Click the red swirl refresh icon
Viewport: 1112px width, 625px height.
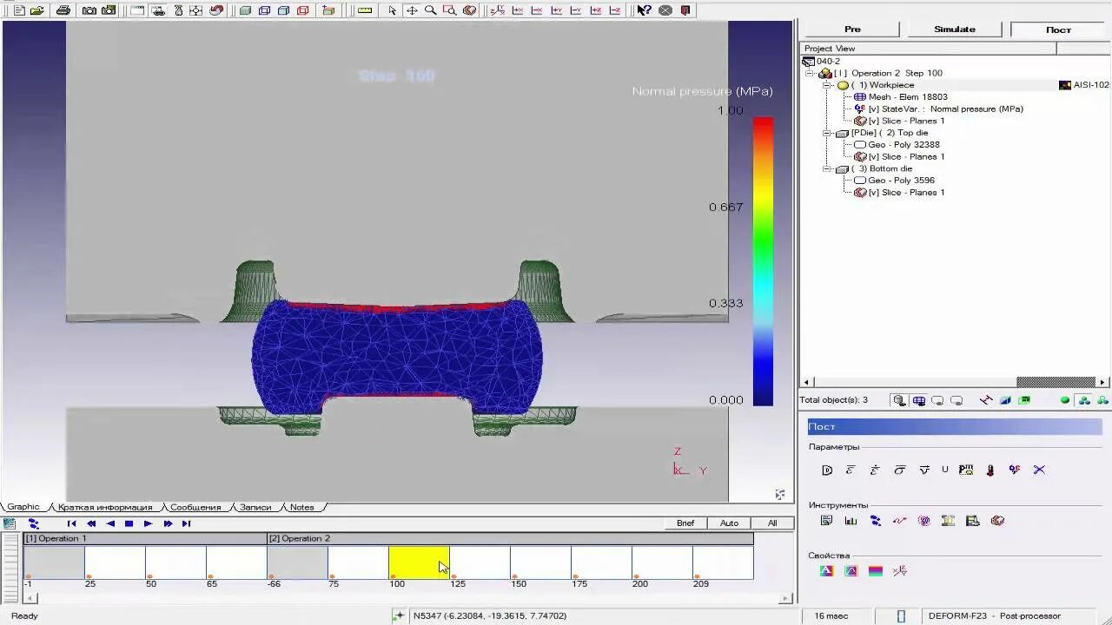pyautogui.click(x=216, y=10)
